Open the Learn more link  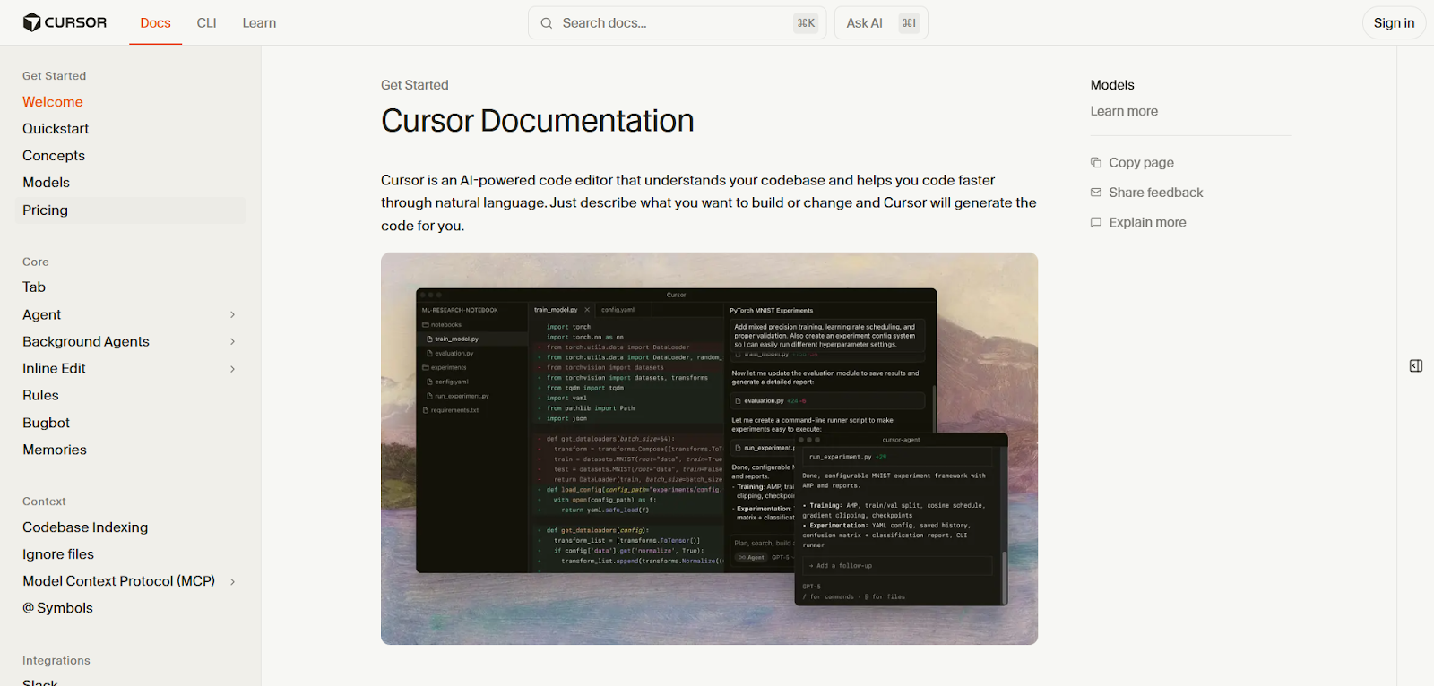click(1124, 111)
